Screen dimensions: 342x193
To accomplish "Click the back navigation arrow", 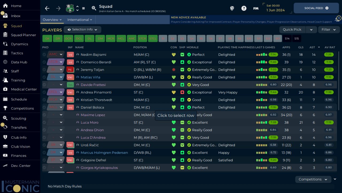I will coord(47,8).
